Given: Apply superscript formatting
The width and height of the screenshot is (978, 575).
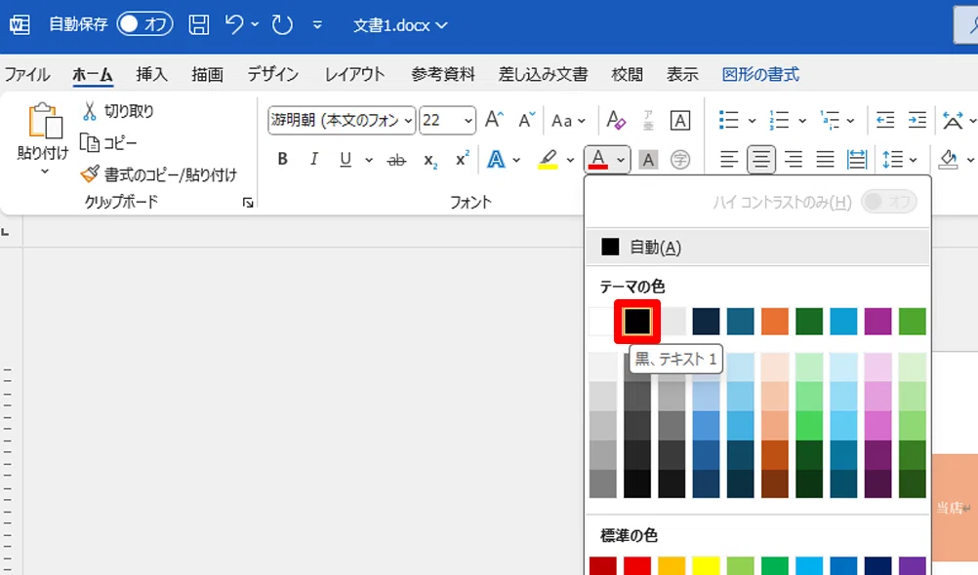Looking at the screenshot, I should 463,159.
